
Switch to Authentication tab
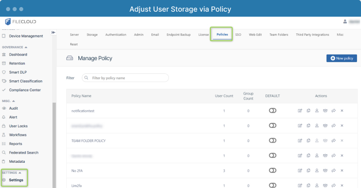click(116, 35)
